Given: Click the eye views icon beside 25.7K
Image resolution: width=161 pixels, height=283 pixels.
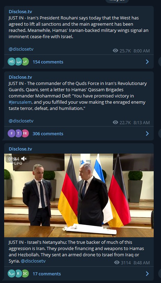Looking at the screenshot, I should click(x=115, y=51).
